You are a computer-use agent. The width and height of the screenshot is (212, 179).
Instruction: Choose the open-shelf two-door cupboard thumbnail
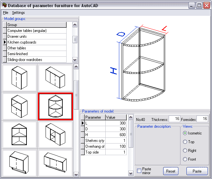(19, 106)
